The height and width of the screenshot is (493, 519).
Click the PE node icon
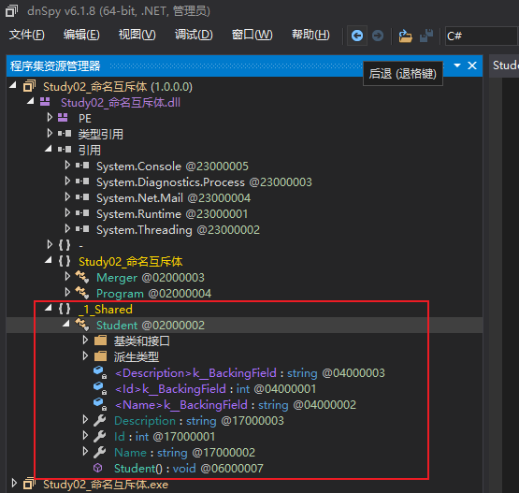pyautogui.click(x=63, y=118)
